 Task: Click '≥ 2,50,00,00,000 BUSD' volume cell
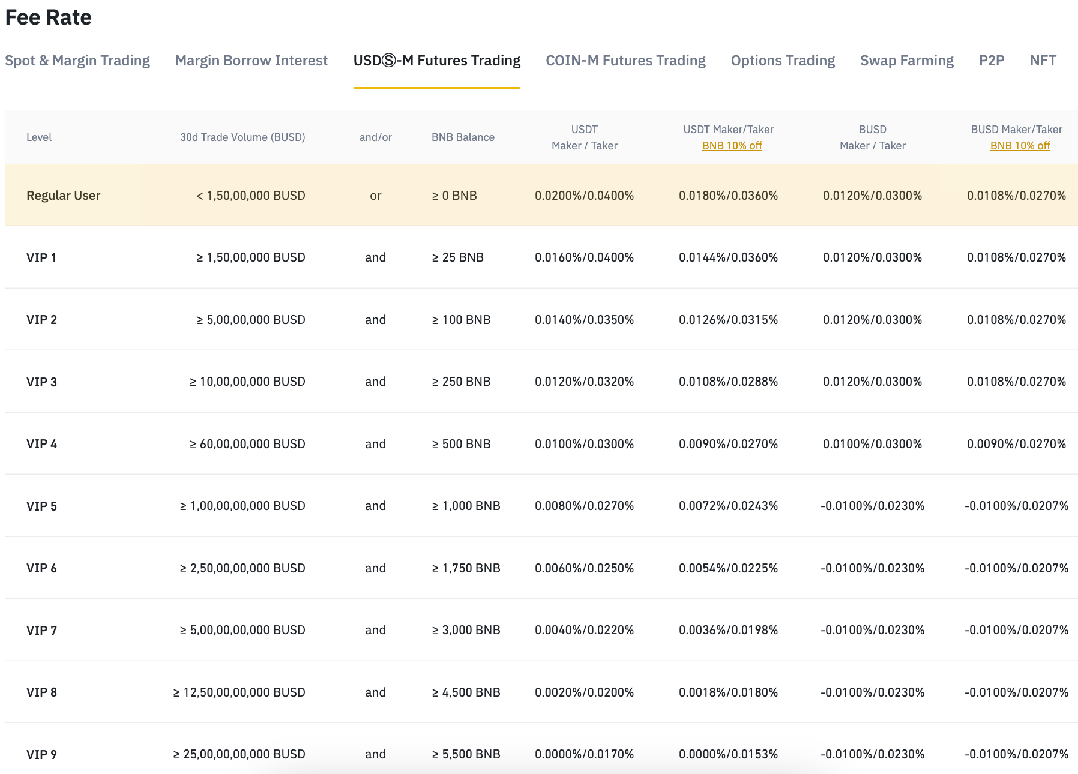click(x=242, y=568)
